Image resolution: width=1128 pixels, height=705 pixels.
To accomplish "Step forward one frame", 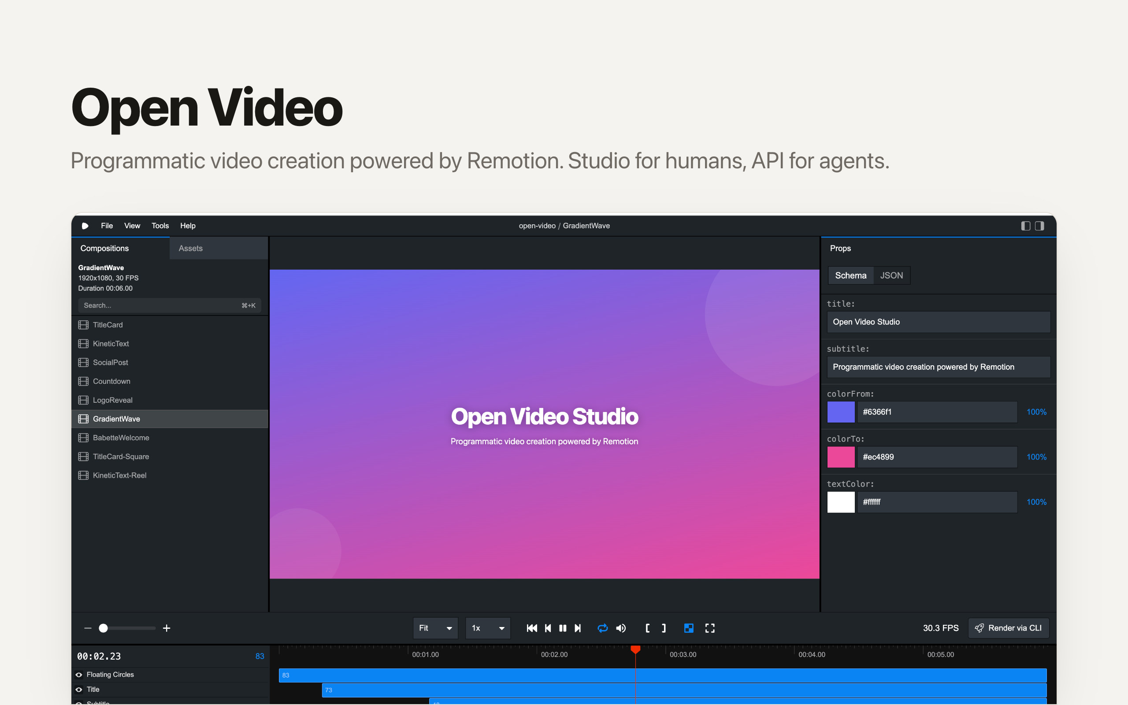I will coord(578,628).
